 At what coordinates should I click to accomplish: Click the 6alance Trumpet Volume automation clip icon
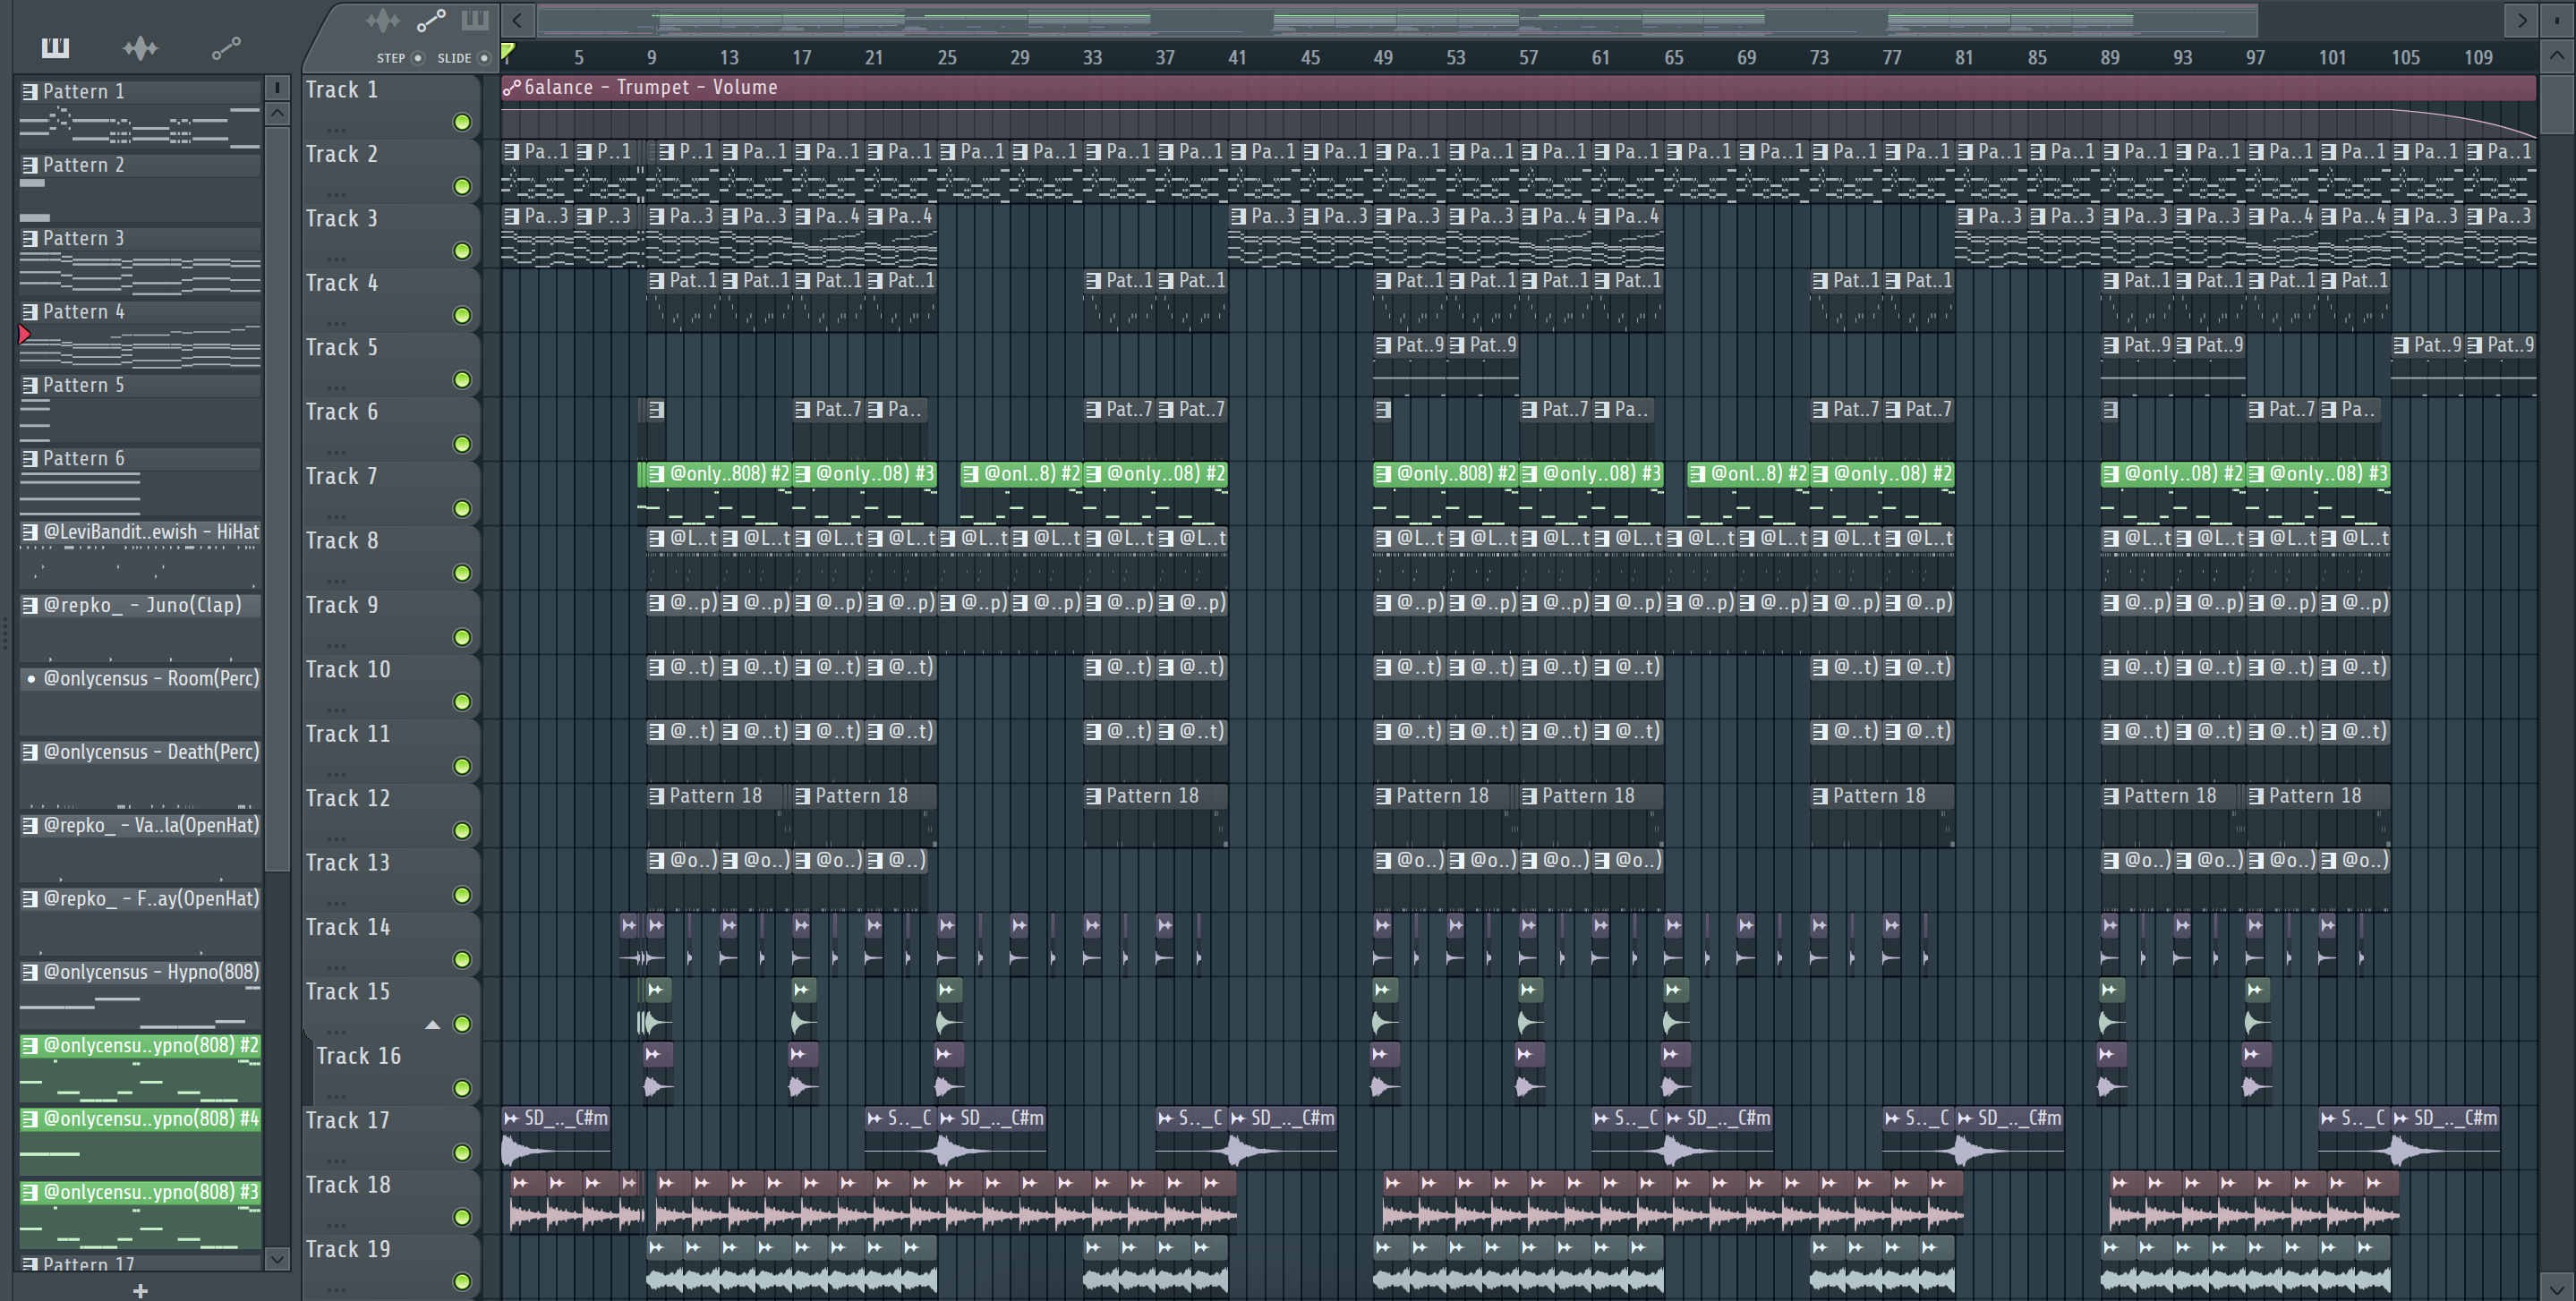[512, 88]
